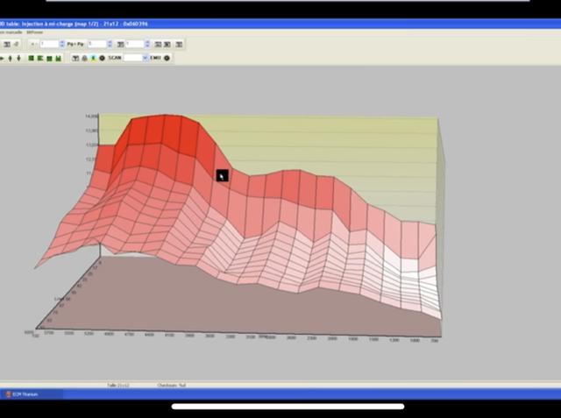The width and height of the screenshot is (561, 418).
Task: Click the first green grid icon
Action: 31,58
